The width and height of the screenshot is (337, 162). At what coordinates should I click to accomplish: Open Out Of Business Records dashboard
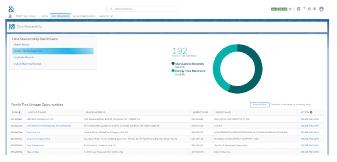click(28, 64)
